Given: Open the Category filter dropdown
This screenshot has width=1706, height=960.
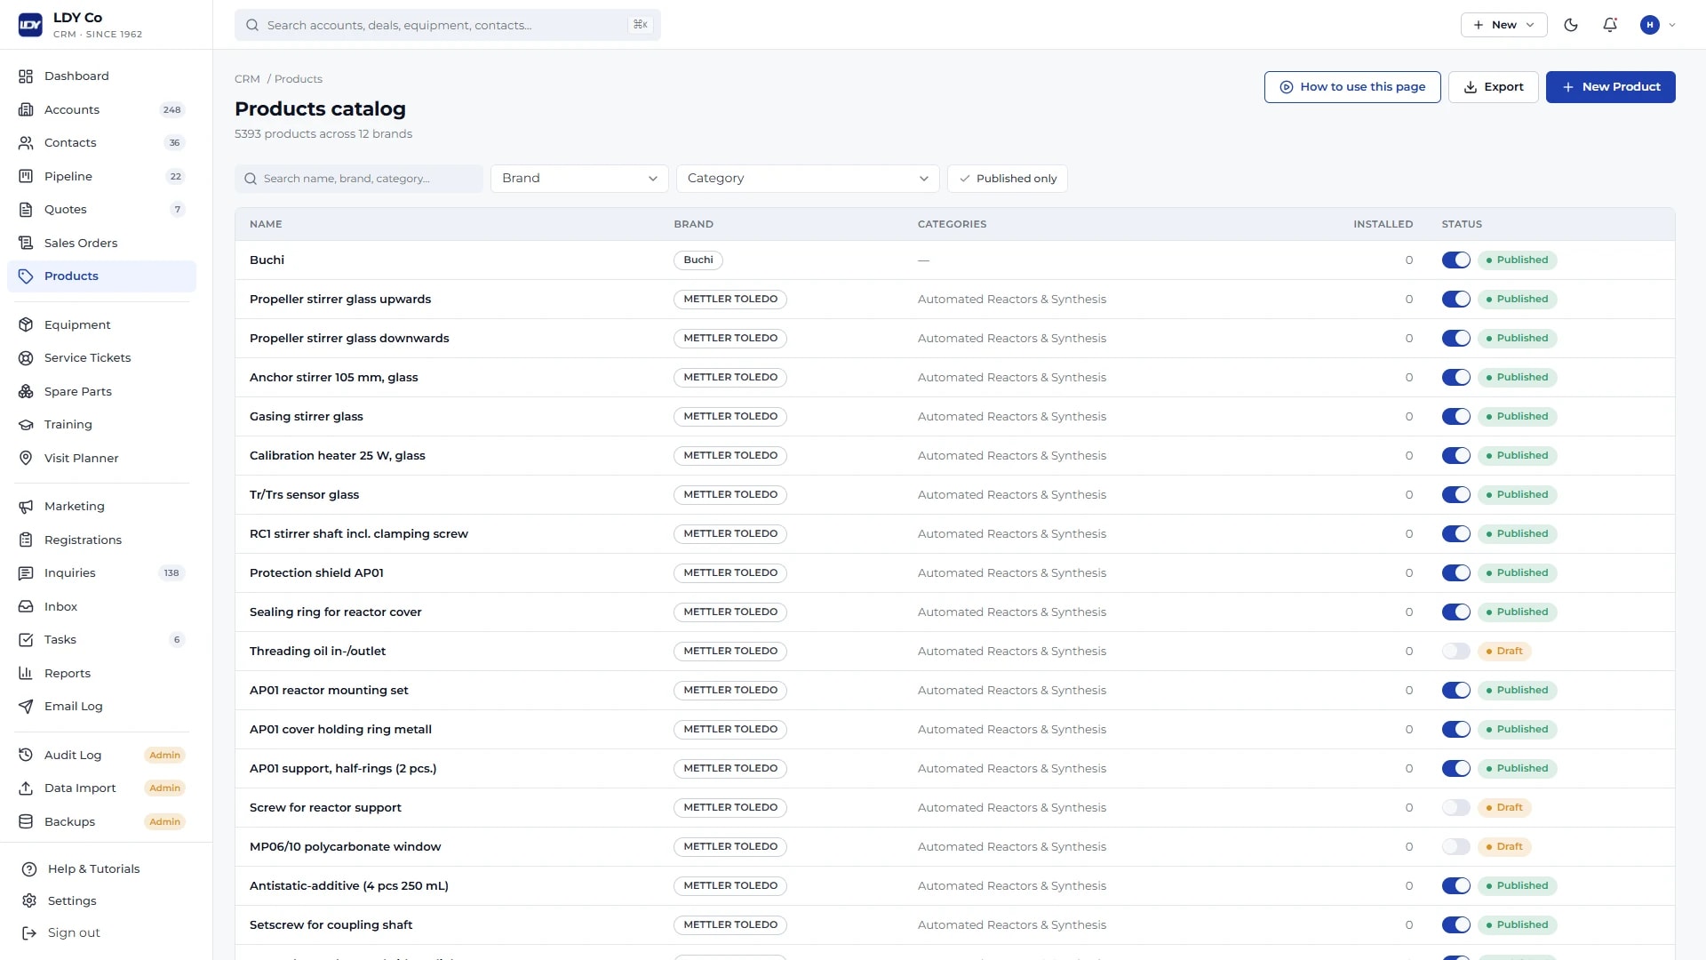Looking at the screenshot, I should coord(808,179).
